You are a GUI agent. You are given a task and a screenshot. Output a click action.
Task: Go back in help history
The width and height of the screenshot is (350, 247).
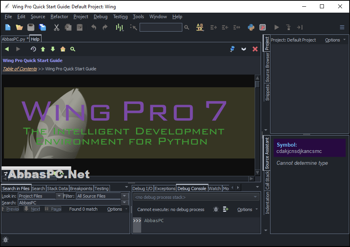pyautogui.click(x=7, y=49)
